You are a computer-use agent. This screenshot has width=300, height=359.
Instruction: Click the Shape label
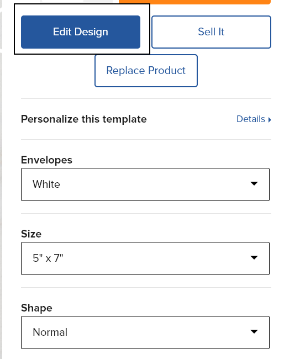(x=36, y=308)
